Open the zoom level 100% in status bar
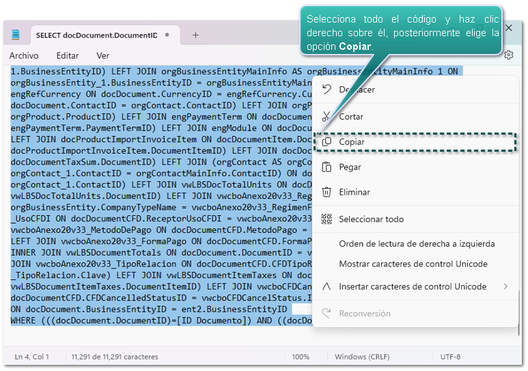 click(301, 357)
